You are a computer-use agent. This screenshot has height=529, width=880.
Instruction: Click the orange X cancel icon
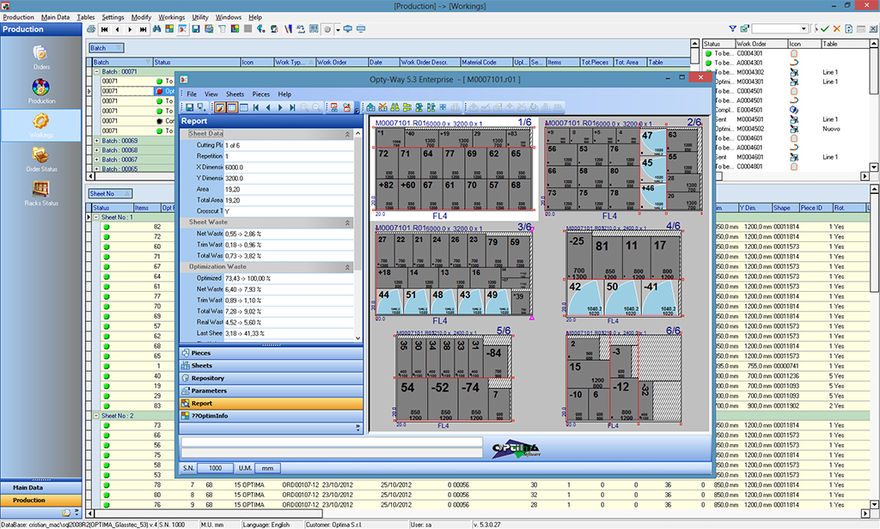(836, 28)
